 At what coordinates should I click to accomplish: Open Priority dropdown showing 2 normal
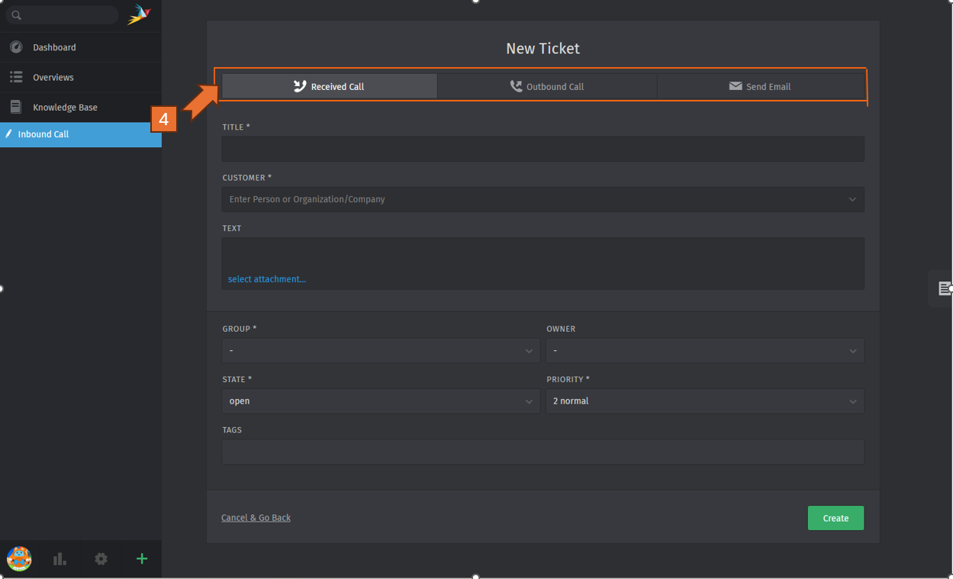[x=704, y=401]
